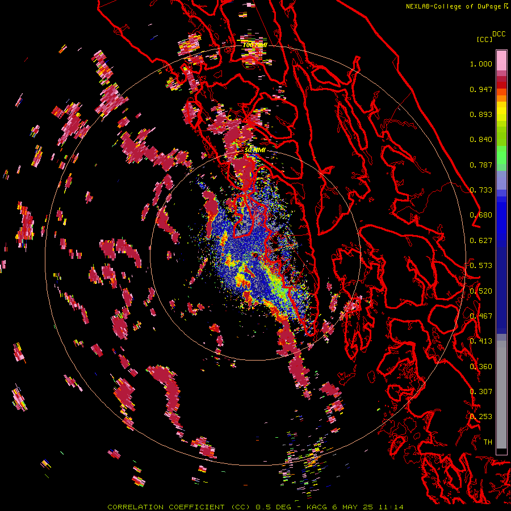Select the 0.680 scale value
Screen dimensions: 511x511
click(481, 215)
